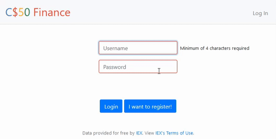
Task: Click the word "View" in the footer
Action: click(x=149, y=133)
